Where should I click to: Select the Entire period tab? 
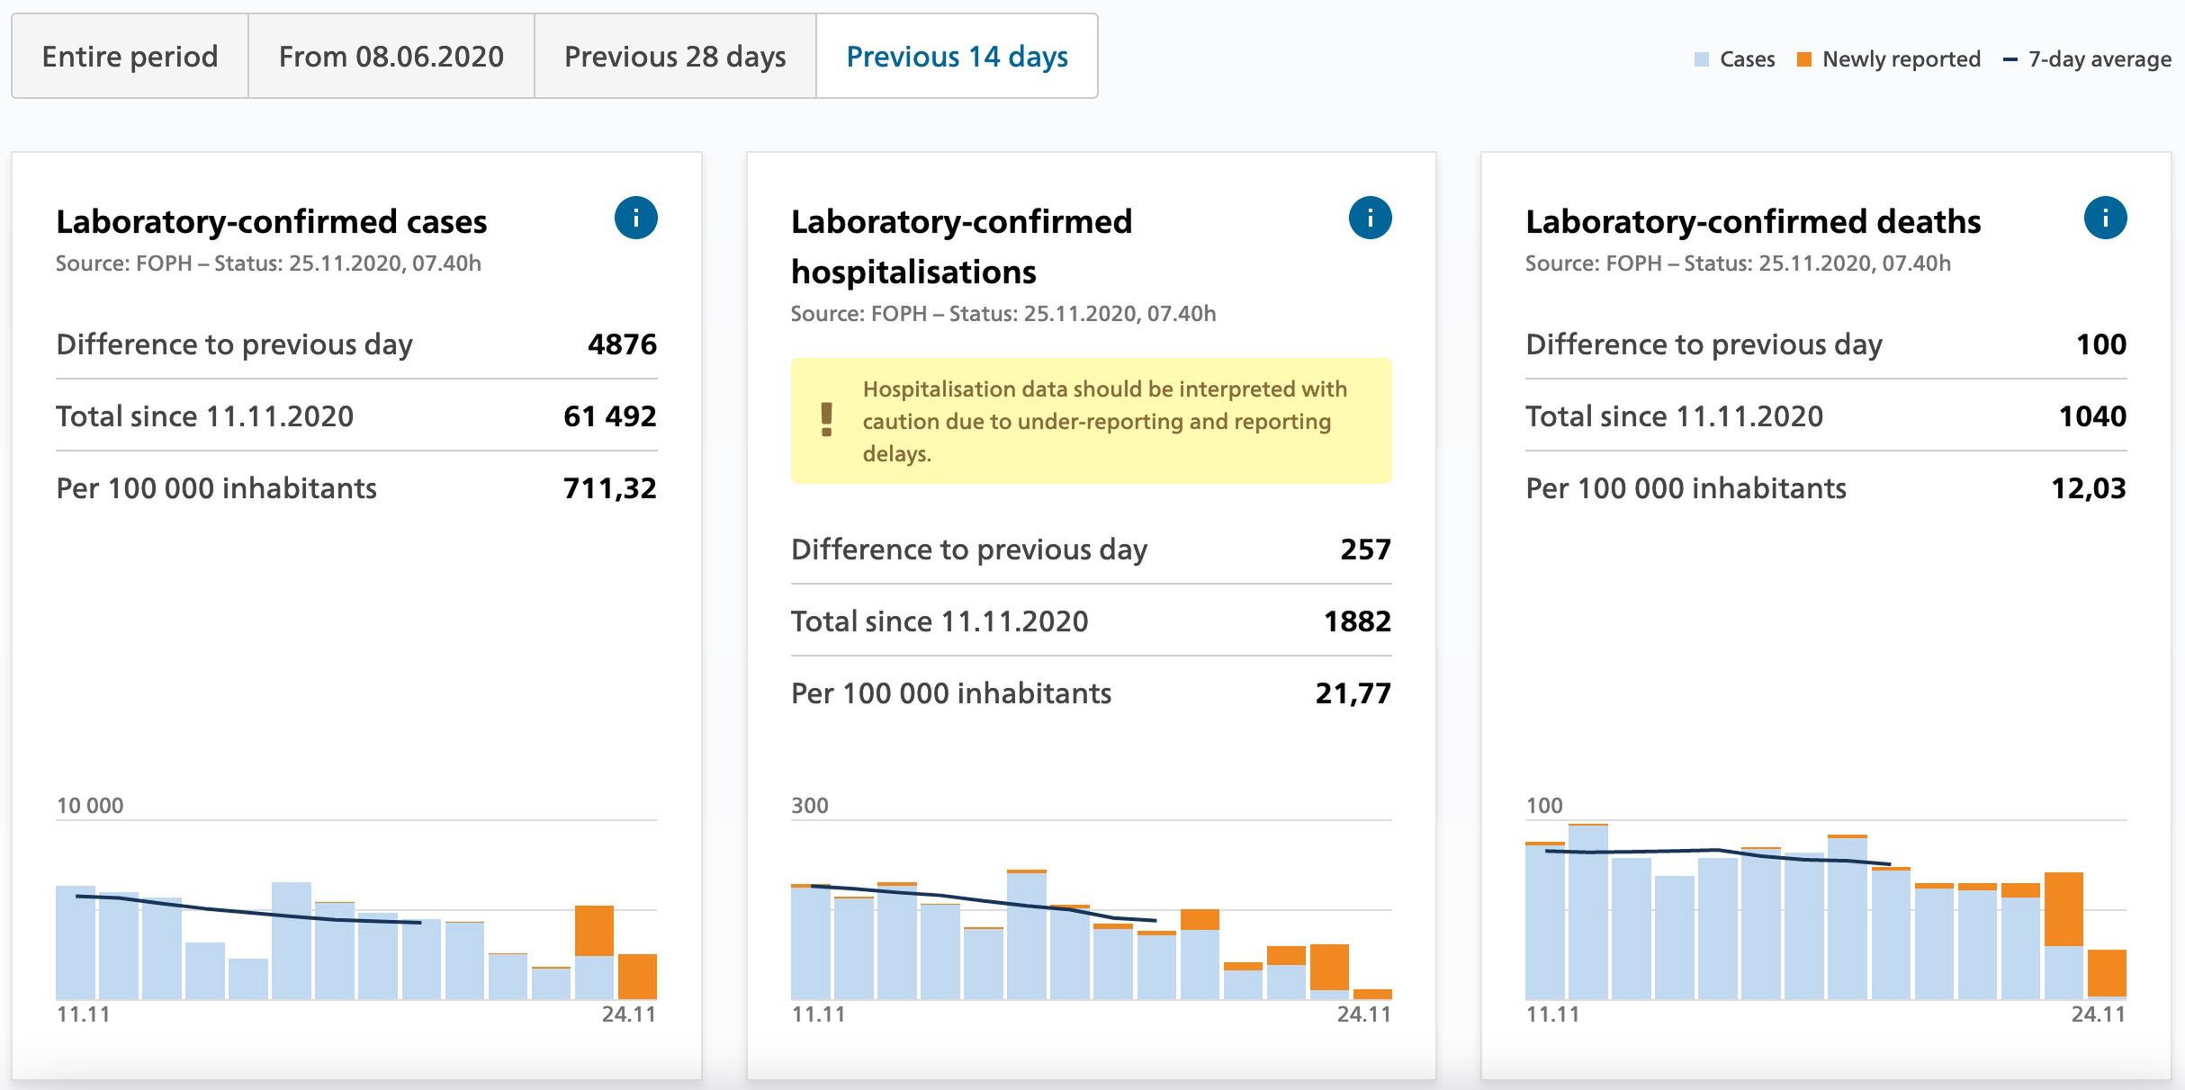coord(130,57)
